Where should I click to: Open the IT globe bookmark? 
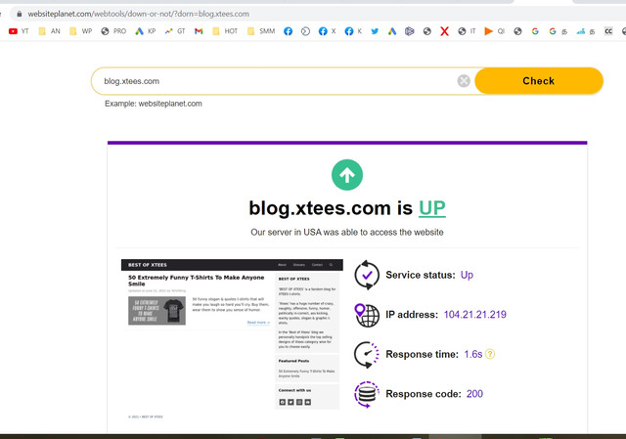[467, 31]
